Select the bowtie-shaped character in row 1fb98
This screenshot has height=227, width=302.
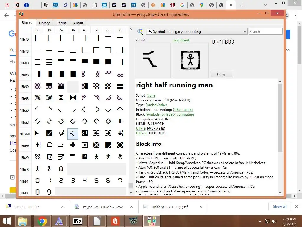pyautogui.click(x=73, y=98)
